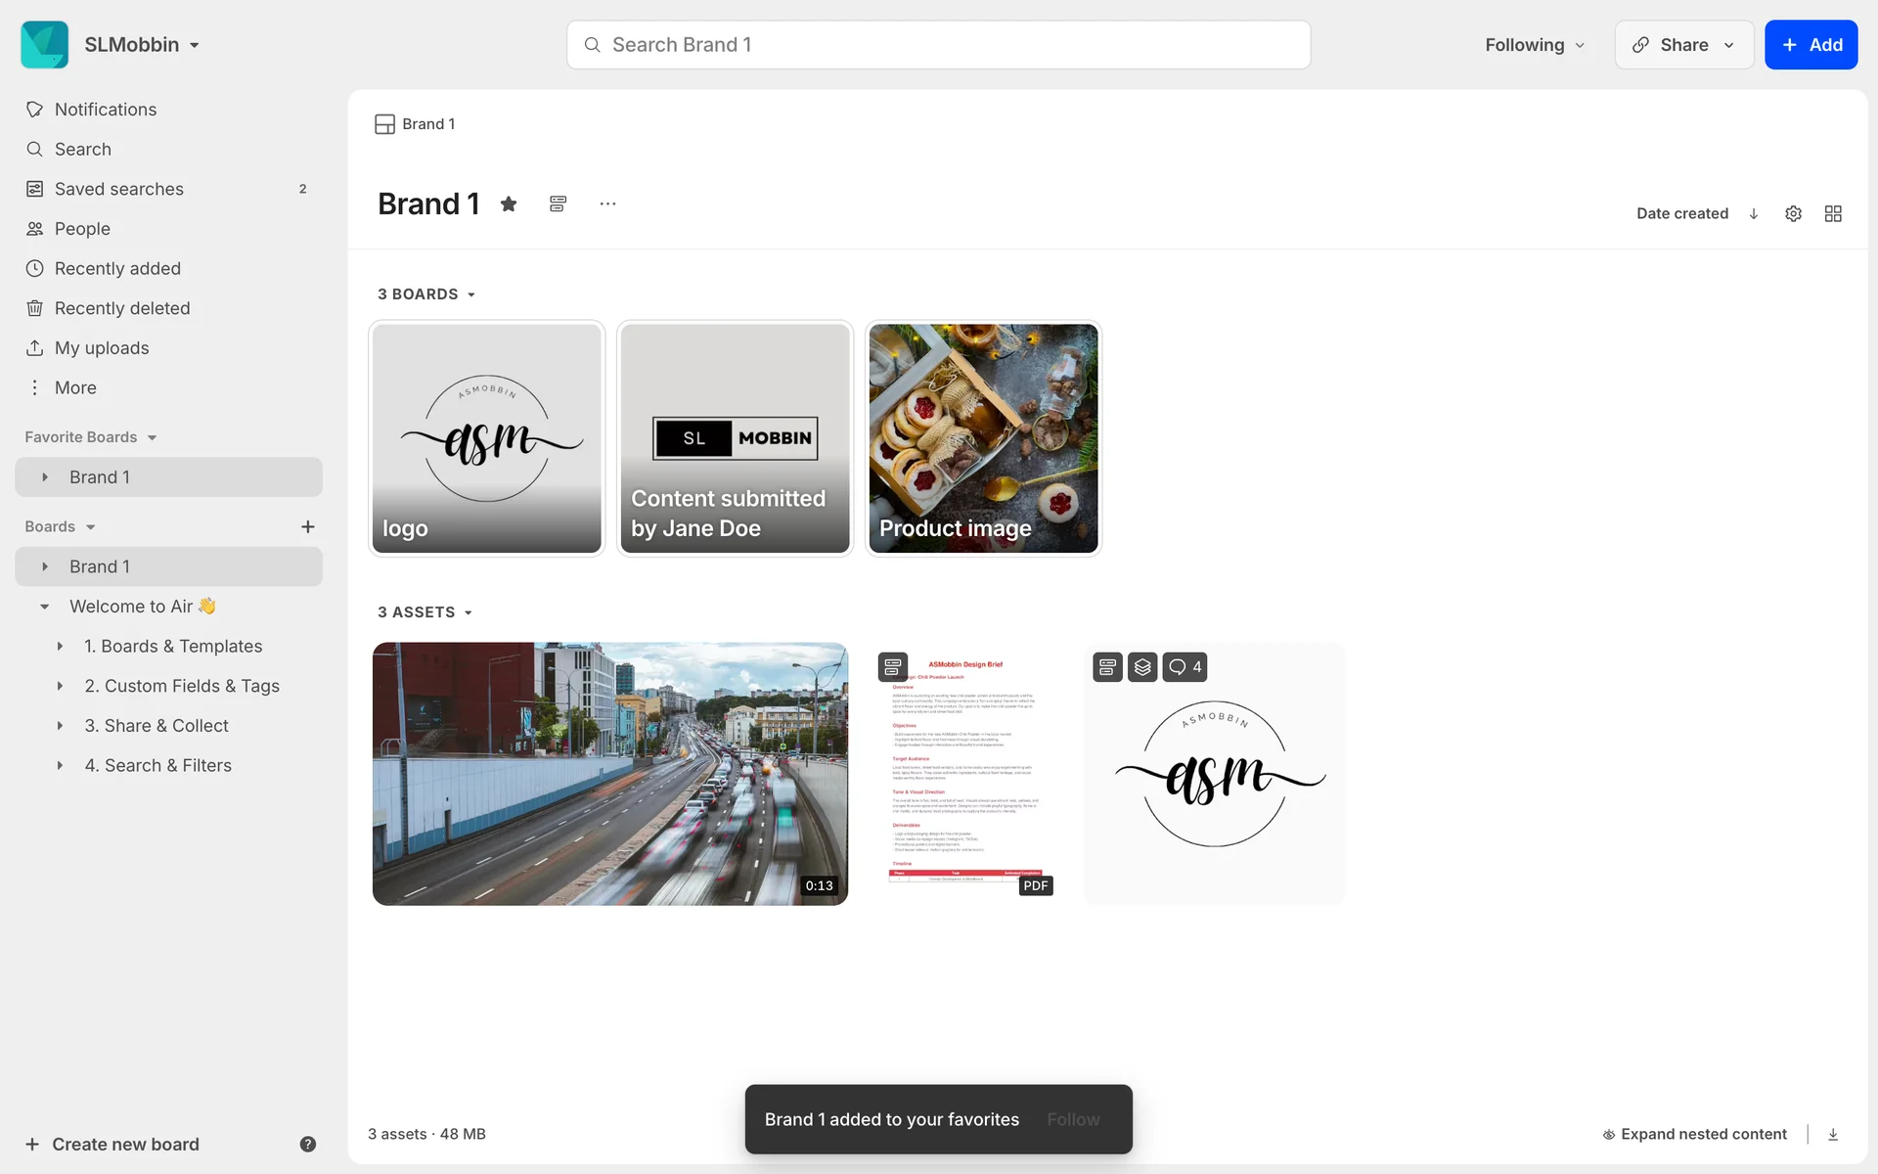Click the view settings gear icon
The width and height of the screenshot is (1878, 1174).
1793,213
